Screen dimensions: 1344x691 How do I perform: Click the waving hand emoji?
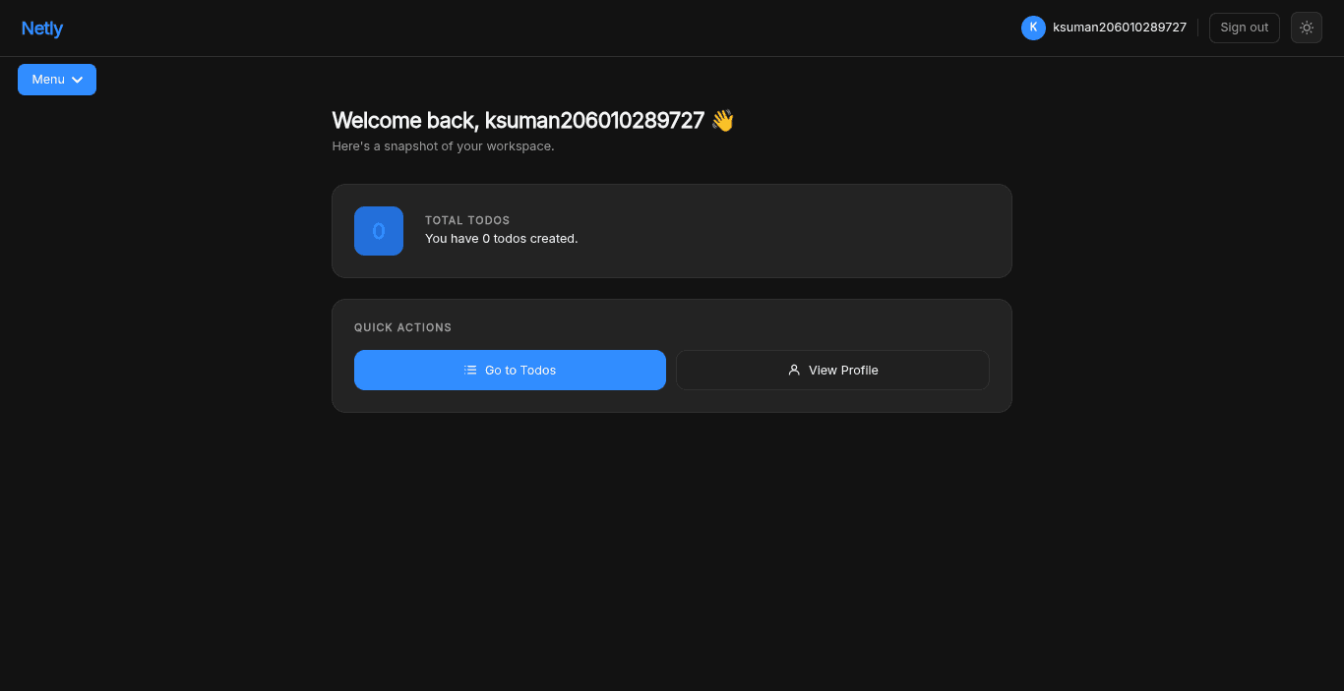tap(723, 121)
